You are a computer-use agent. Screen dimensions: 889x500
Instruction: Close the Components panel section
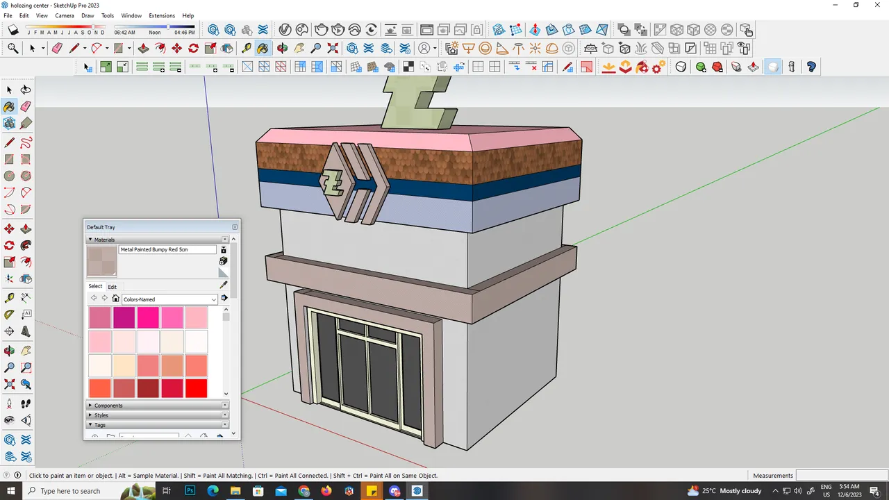coord(225,406)
